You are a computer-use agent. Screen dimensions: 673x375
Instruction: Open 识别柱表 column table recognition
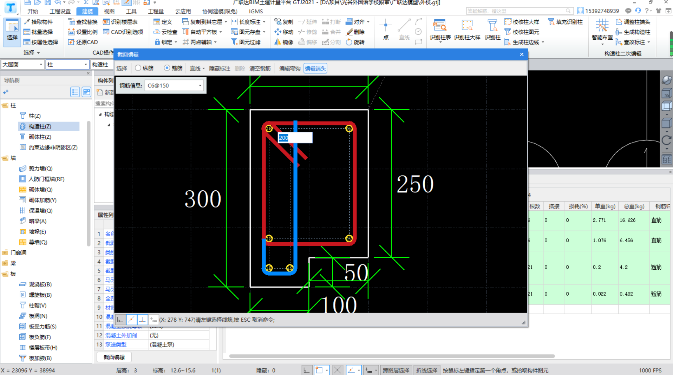pos(440,30)
